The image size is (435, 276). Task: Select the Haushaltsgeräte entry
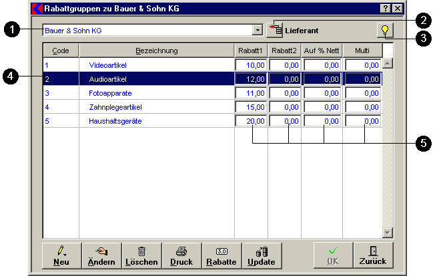(x=115, y=121)
